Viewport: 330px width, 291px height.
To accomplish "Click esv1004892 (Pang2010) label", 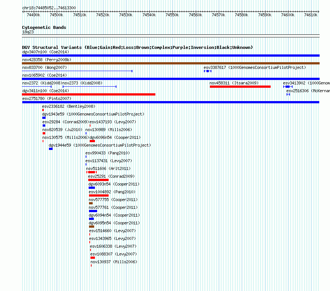I will 112,192.
